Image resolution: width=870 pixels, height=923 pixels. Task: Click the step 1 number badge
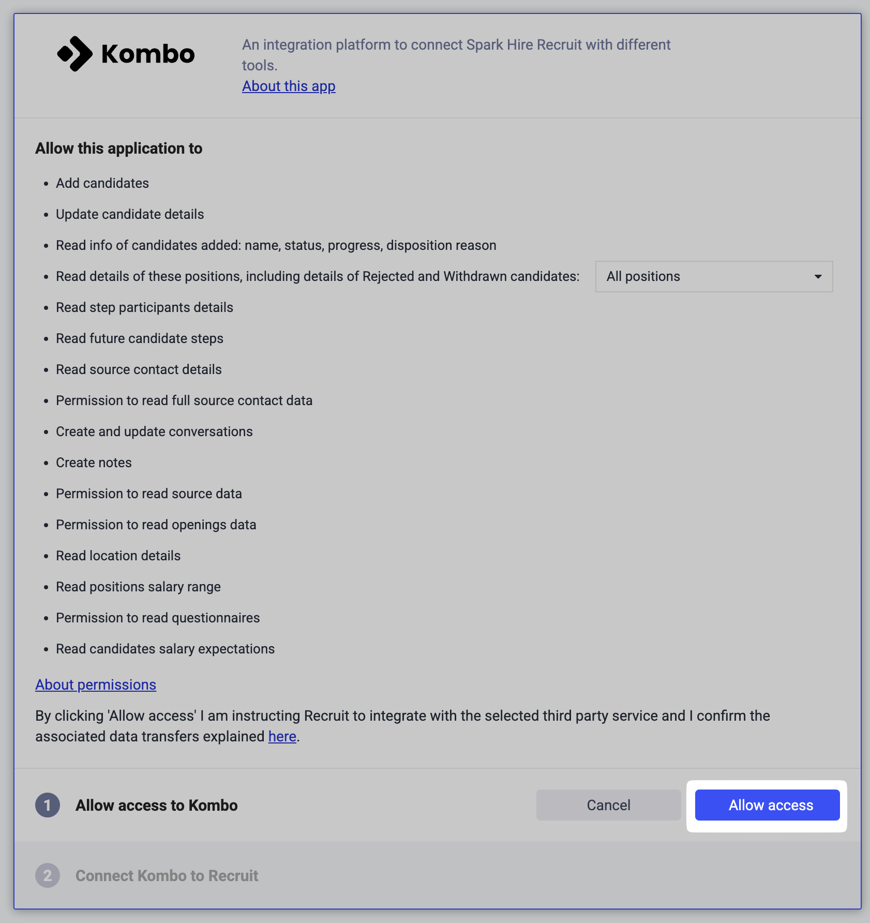[48, 805]
